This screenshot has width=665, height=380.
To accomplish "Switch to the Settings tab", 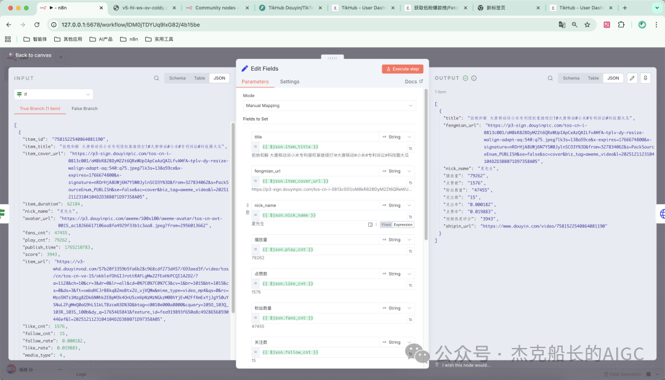I will coord(289,81).
